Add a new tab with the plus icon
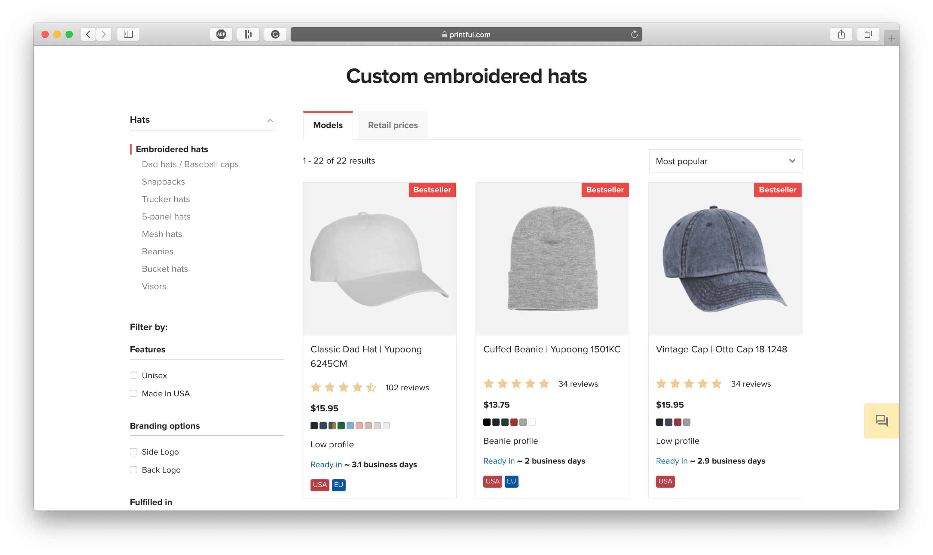Viewport: 933px width, 555px height. 892,38
